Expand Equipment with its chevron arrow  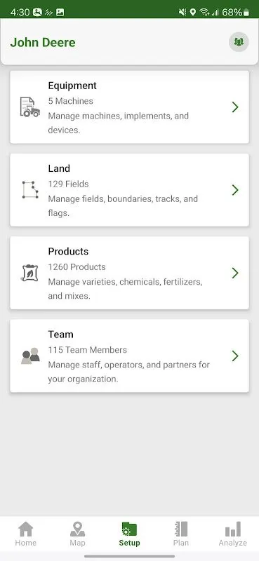(235, 107)
